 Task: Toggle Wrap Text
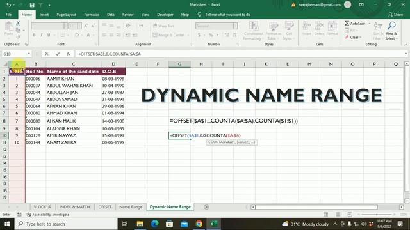pos(164,26)
